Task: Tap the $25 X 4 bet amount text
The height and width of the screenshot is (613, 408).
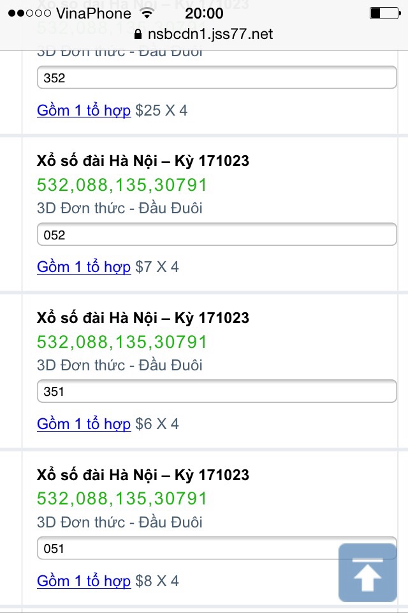Action: tap(161, 110)
